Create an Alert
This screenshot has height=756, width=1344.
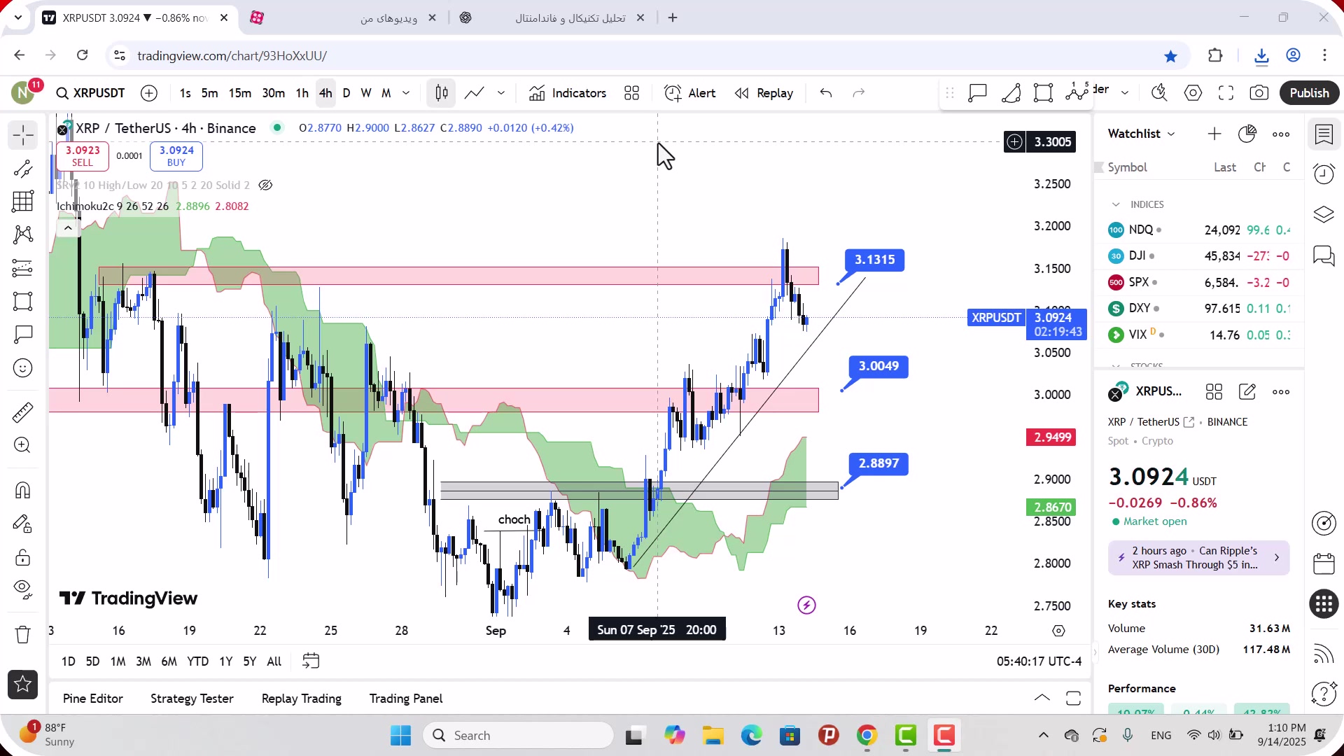pos(690,93)
